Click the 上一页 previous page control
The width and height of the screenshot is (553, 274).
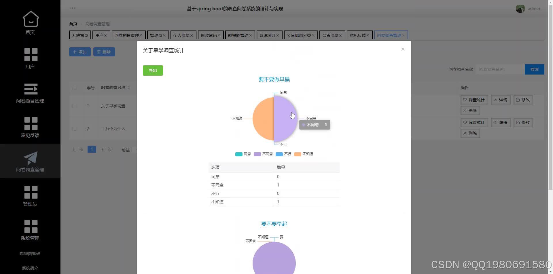77,150
